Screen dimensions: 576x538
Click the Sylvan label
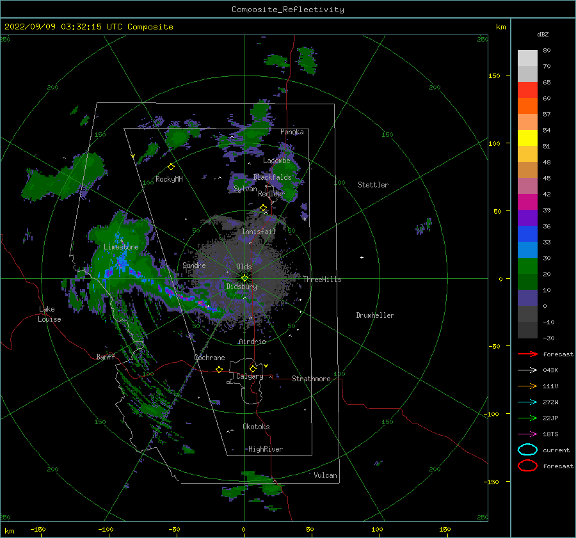click(245, 189)
